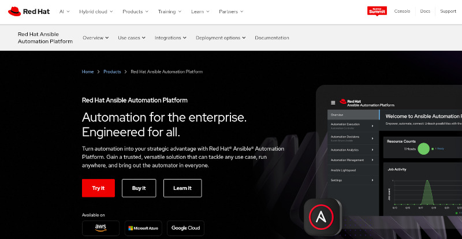The image size is (462, 239).
Task: Click the Job Activity heading
Action: coord(397,169)
